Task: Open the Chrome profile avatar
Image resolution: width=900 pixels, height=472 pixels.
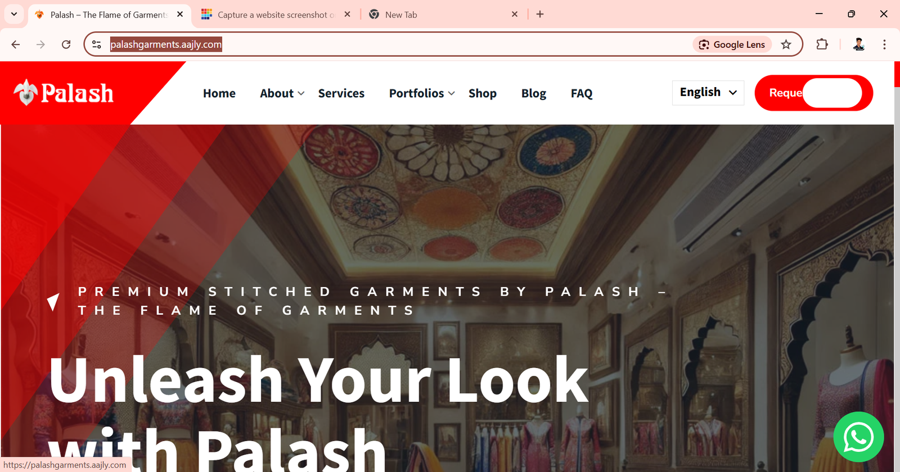Action: [x=858, y=44]
